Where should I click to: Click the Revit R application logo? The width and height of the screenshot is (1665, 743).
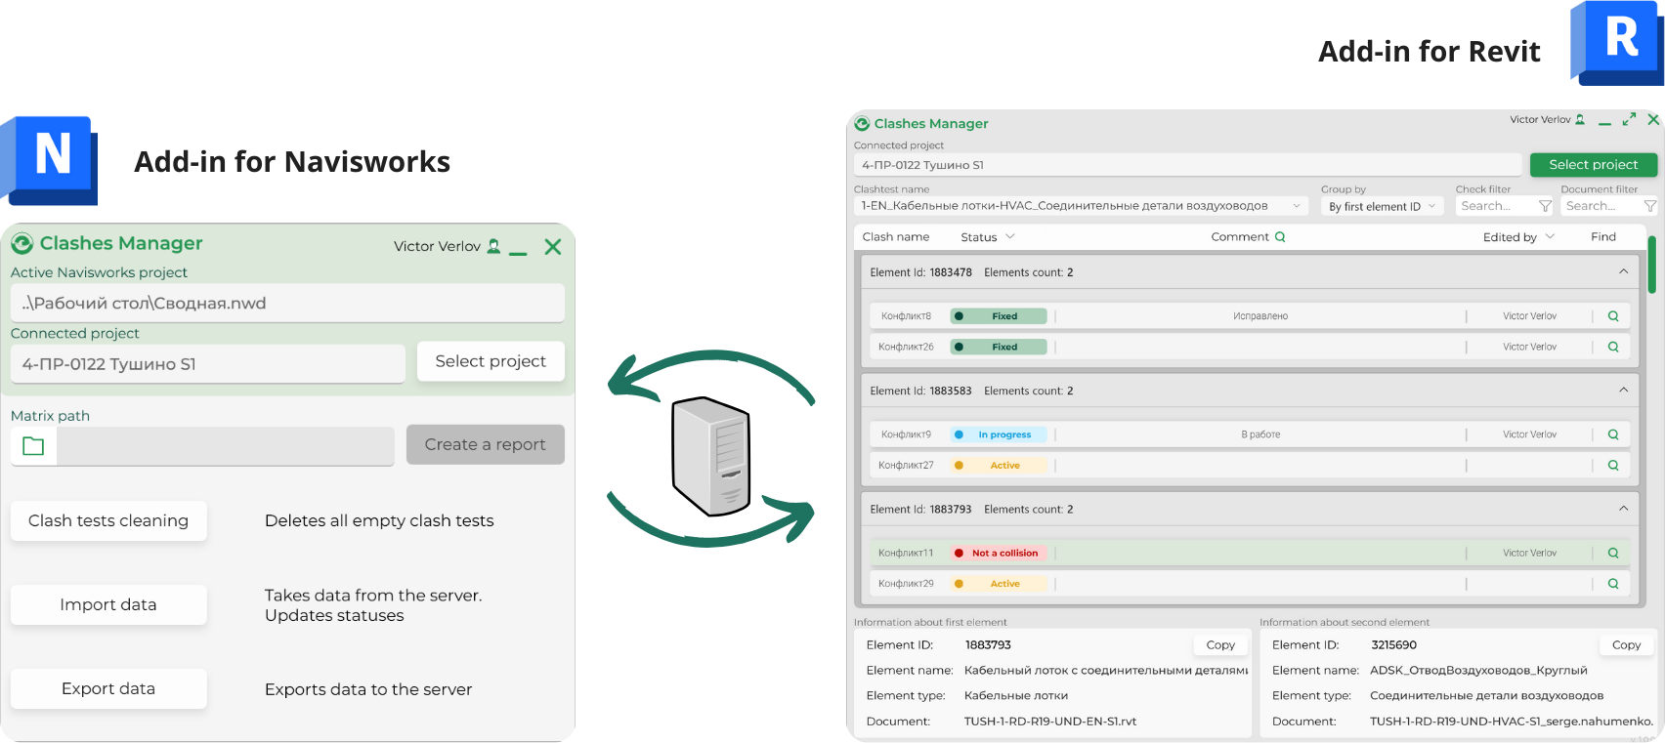pos(1617,43)
